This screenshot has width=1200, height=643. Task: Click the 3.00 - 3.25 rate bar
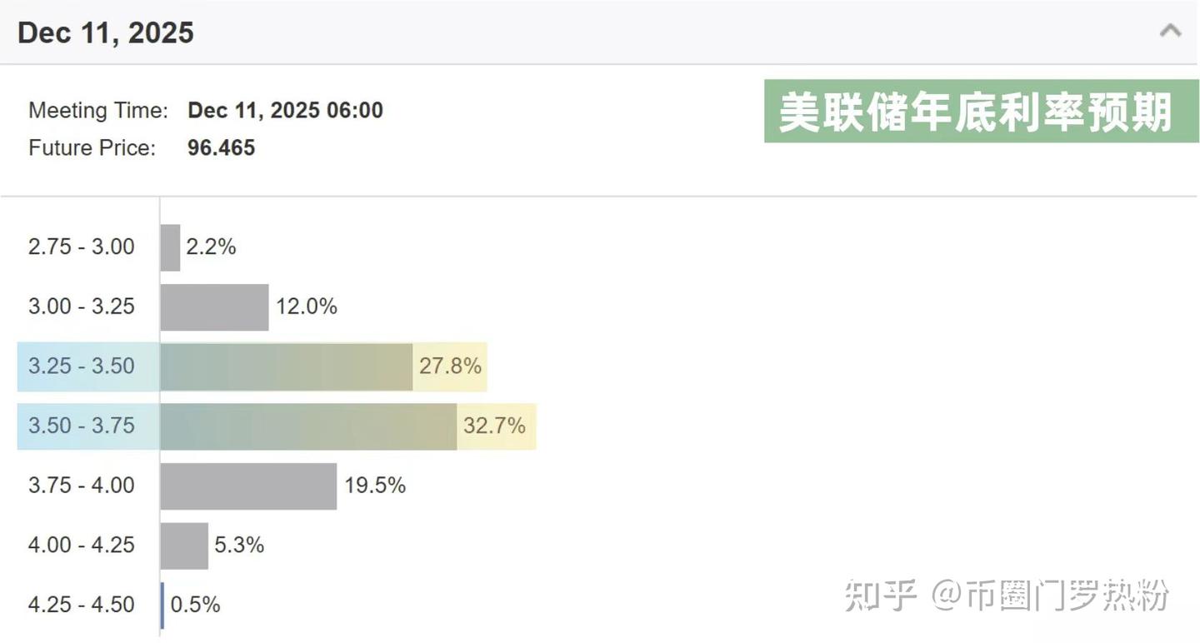click(212, 306)
